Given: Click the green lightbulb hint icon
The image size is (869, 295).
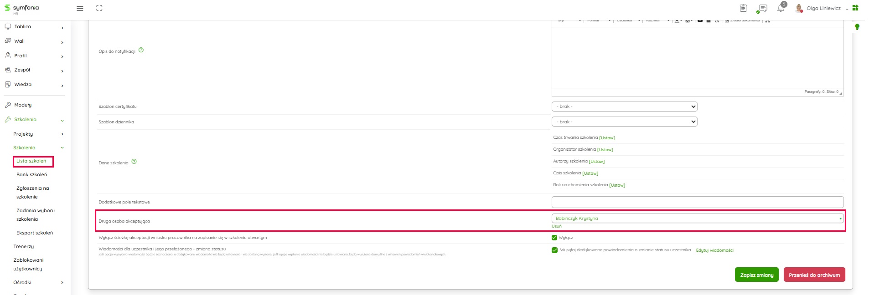Looking at the screenshot, I should [857, 27].
